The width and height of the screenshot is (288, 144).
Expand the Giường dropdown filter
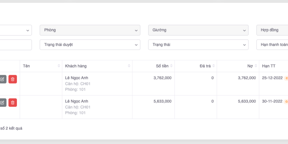(x=198, y=30)
